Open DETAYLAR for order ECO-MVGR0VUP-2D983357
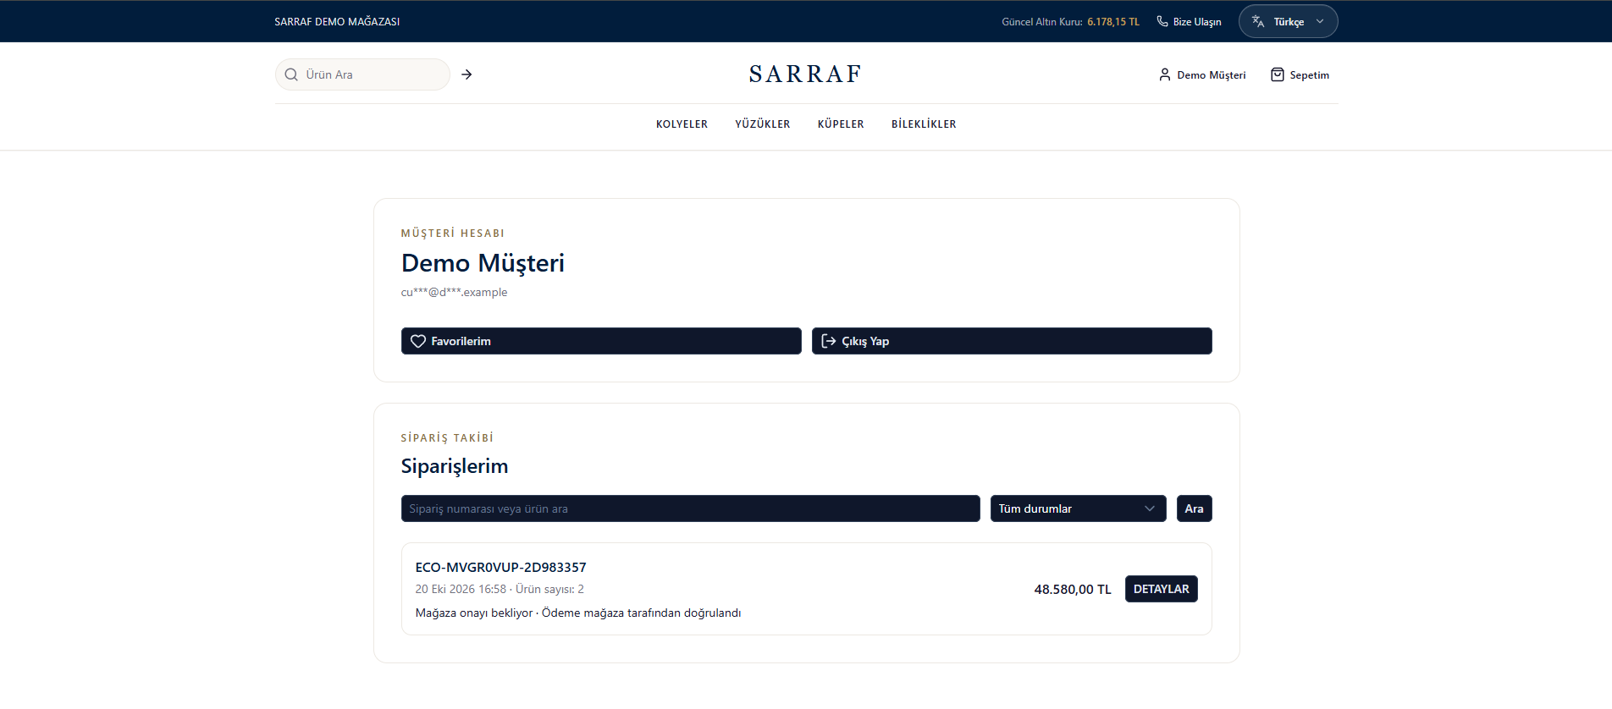Viewport: 1612px width, 709px height. click(x=1161, y=589)
